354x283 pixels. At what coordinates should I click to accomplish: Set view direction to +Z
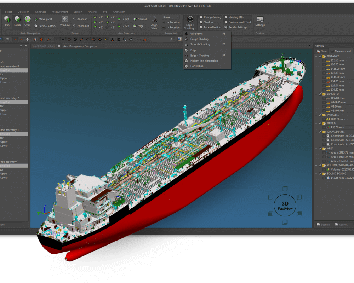click(98, 27)
